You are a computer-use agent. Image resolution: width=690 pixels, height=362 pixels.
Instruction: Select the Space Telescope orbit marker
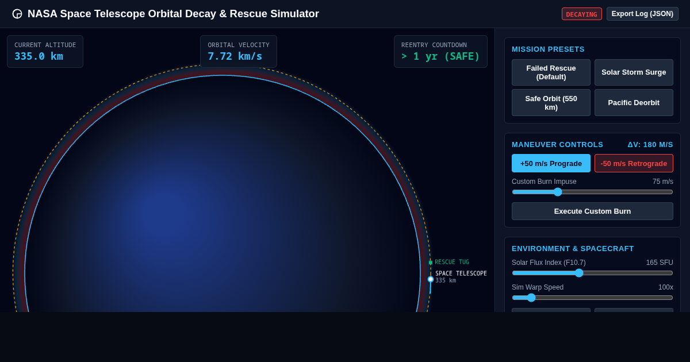[x=431, y=279]
